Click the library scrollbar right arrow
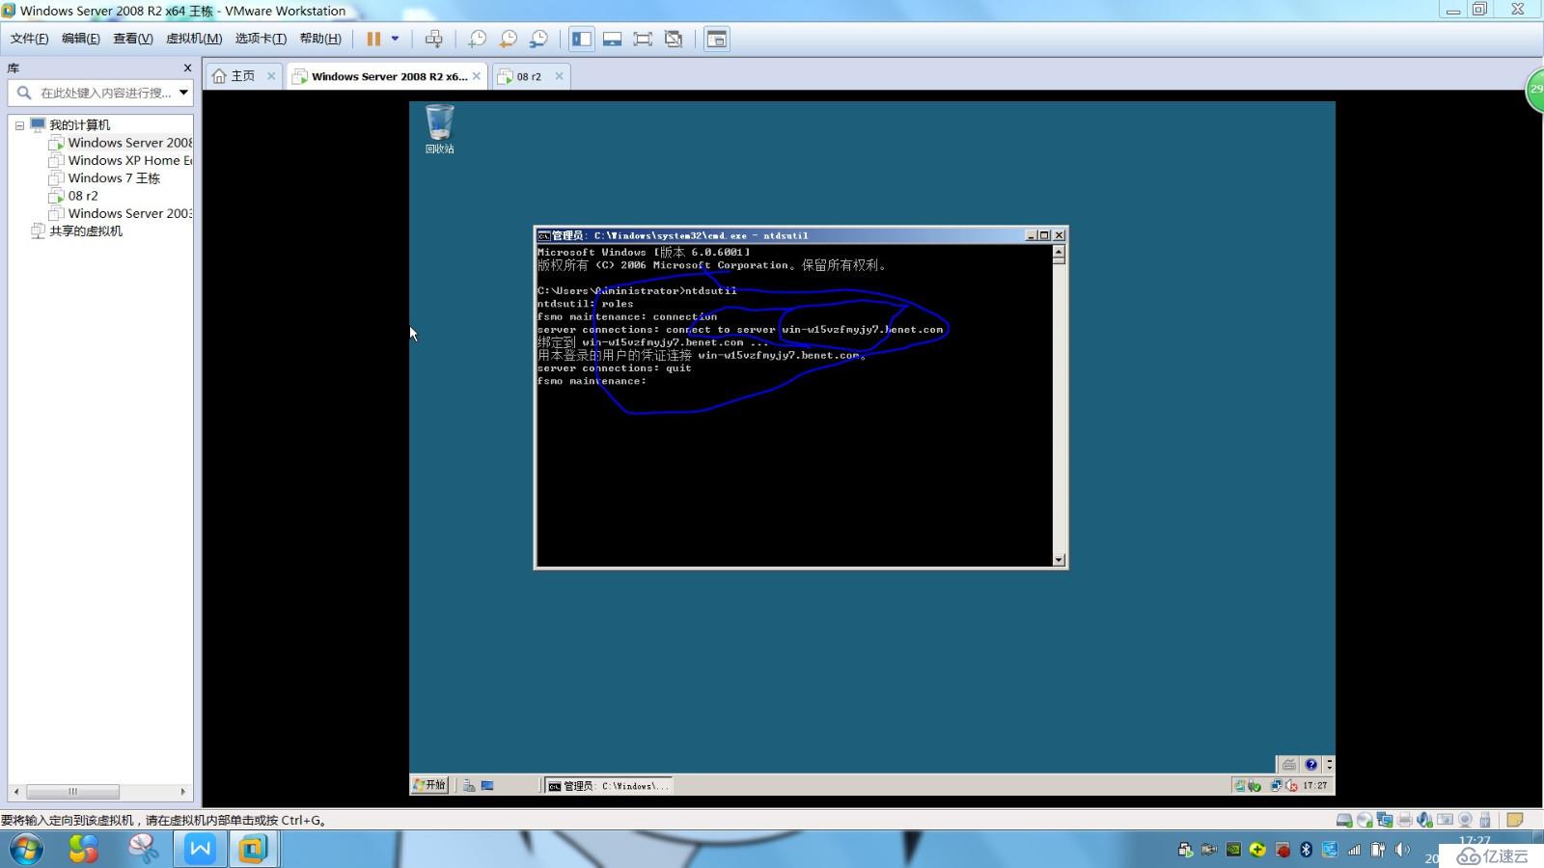The image size is (1544, 868). click(183, 792)
